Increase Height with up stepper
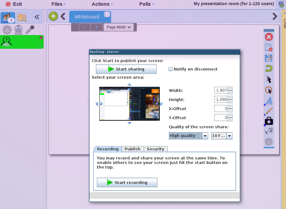Image resolution: width=286 pixels, height=209 pixels. pyautogui.click(x=230, y=98)
